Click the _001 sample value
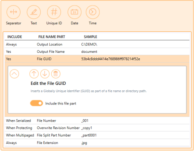The height and width of the screenshot is (151, 194). (x=85, y=121)
